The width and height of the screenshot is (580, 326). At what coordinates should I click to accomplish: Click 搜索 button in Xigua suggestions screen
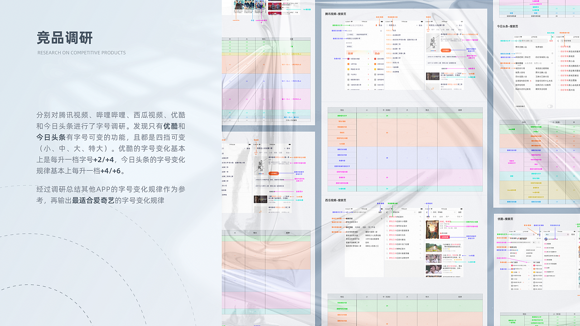[420, 212]
